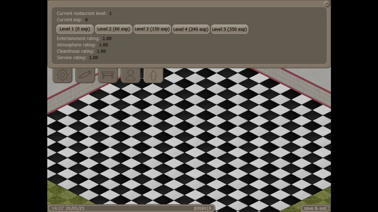
Task: Click the Service rating line
Action: pyautogui.click(x=77, y=58)
